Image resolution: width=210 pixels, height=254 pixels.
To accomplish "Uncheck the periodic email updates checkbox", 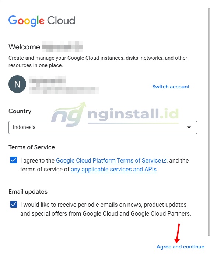I will [14, 204].
